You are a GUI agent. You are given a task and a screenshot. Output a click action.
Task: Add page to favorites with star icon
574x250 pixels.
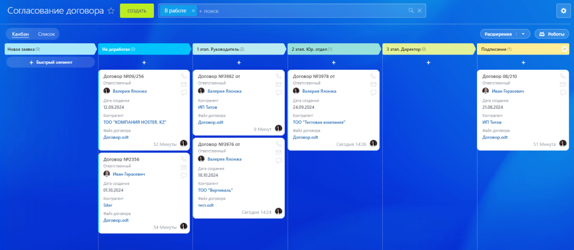111,11
